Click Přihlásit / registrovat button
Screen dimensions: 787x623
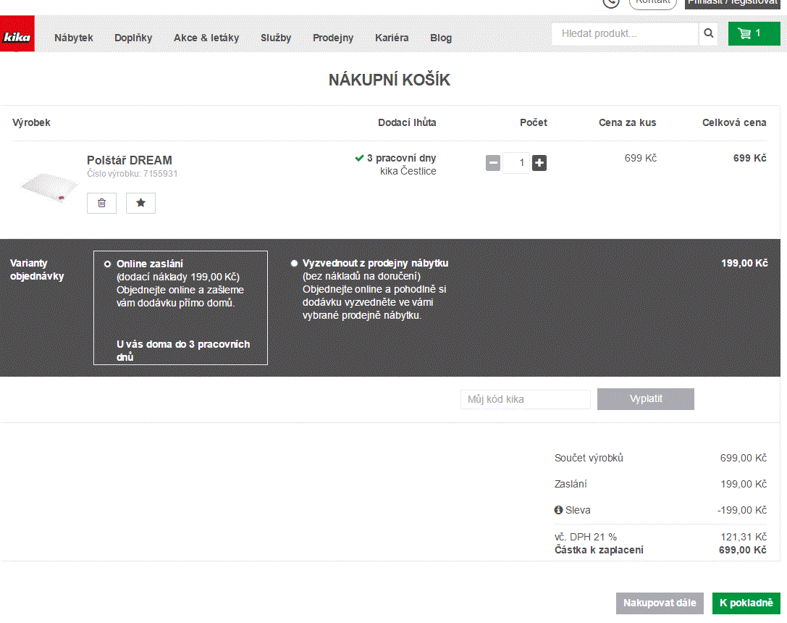click(x=732, y=4)
